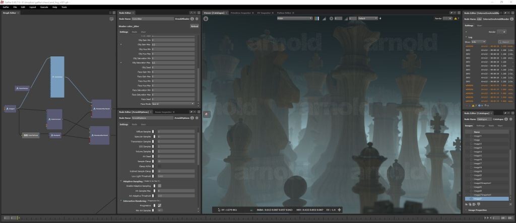The width and height of the screenshot is (516, 223).
Task: Click the Catalogue duplicate image icon
Action: (471, 204)
